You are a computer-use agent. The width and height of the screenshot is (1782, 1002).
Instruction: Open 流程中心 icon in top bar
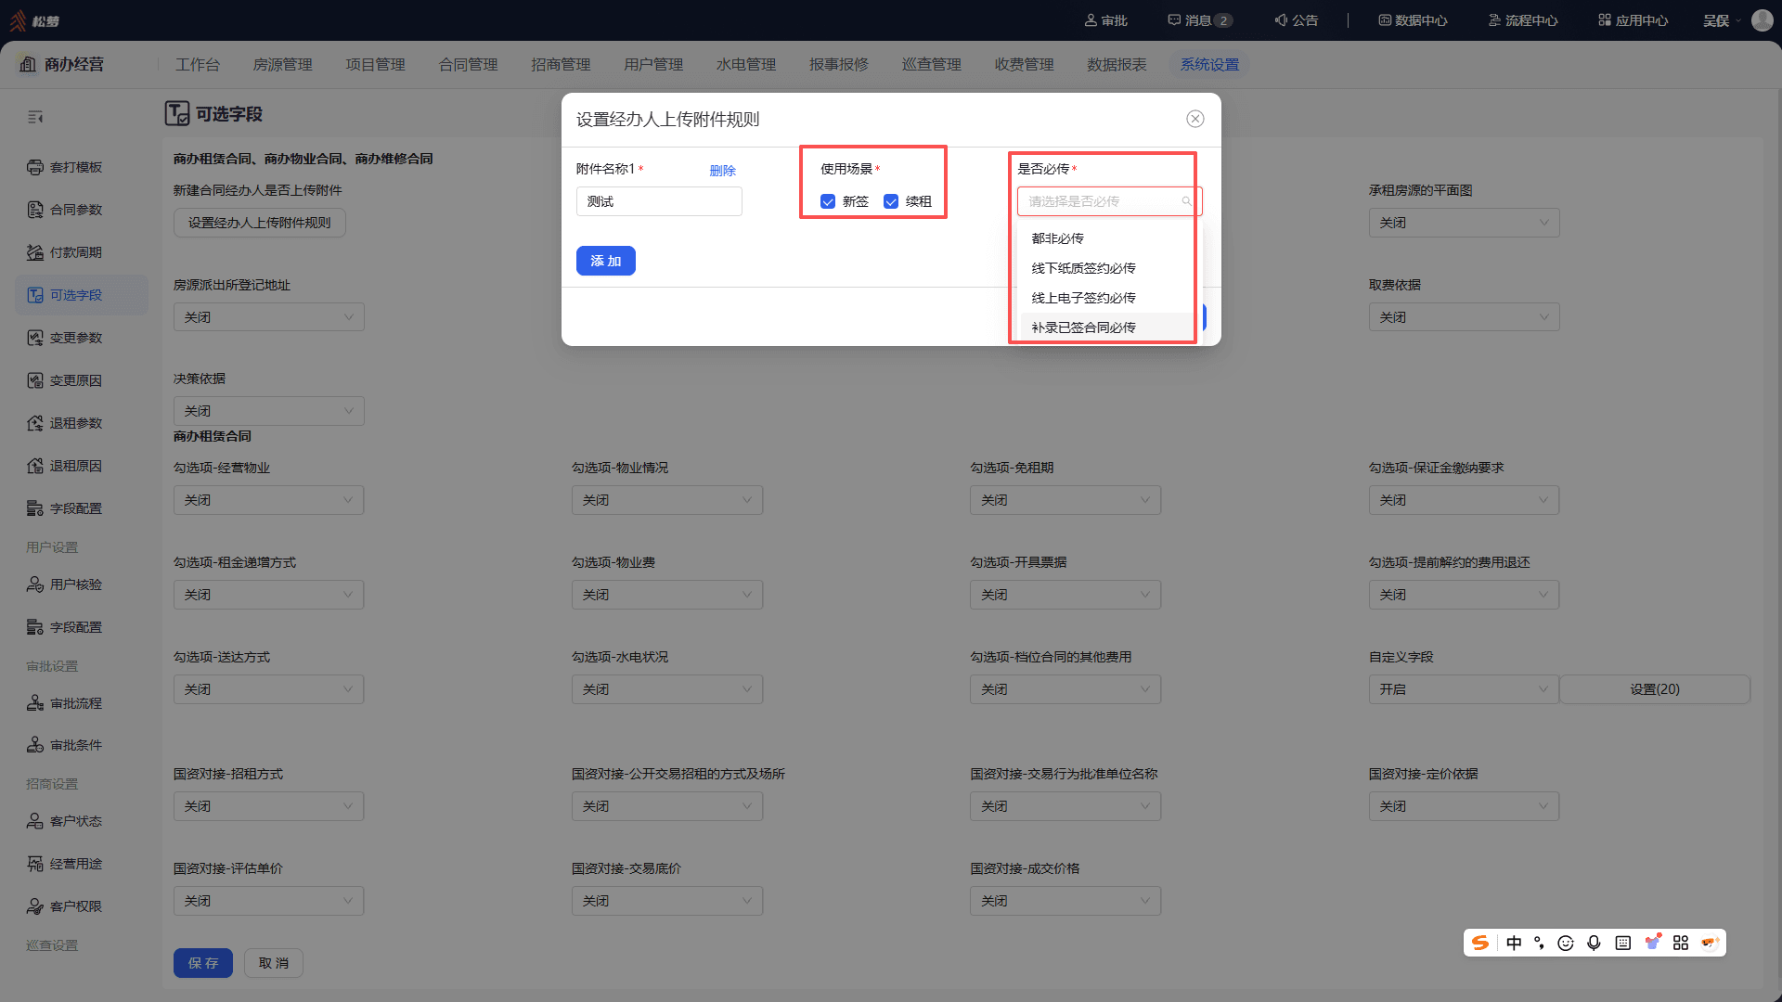1494,20
